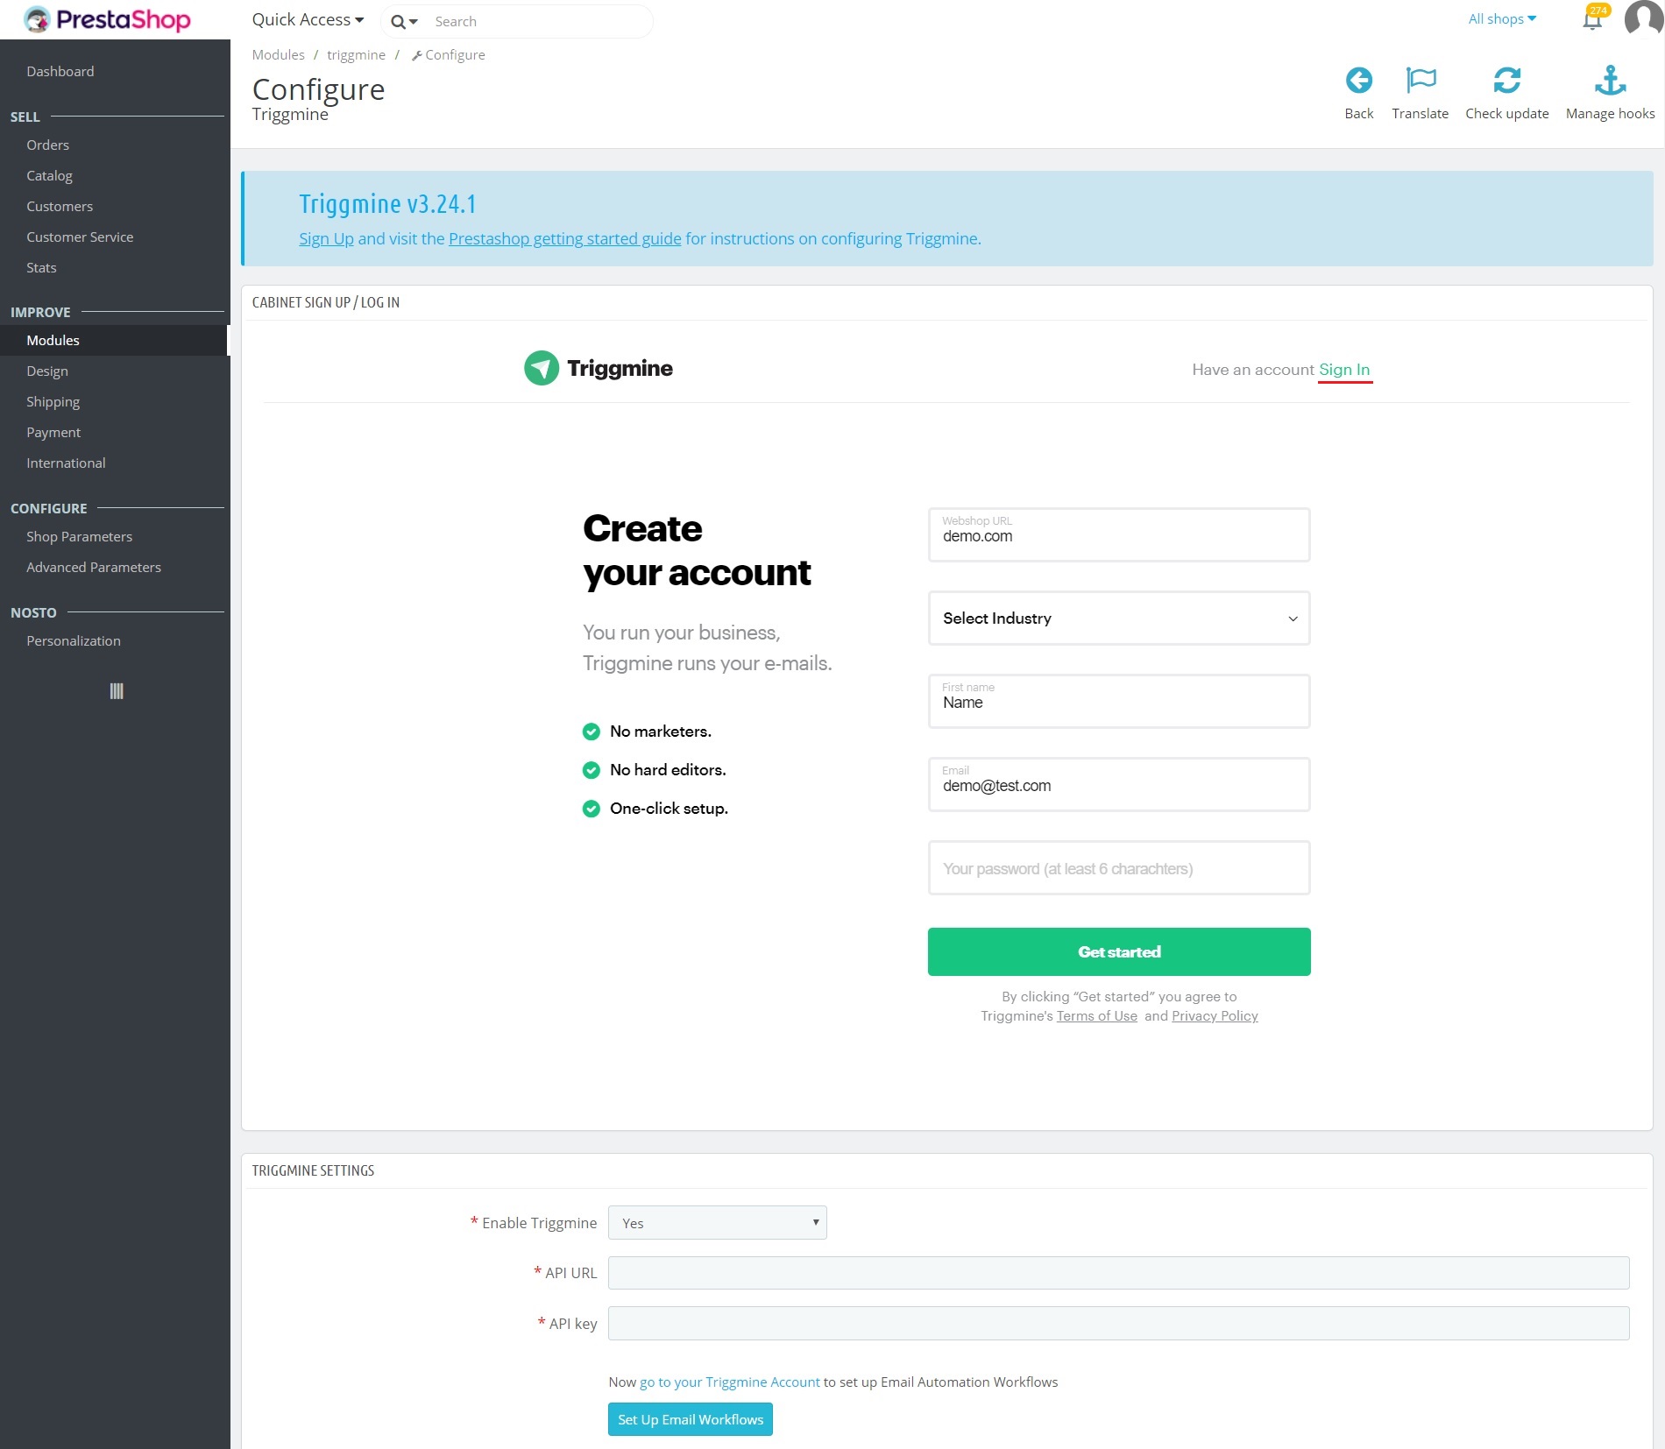Screen dimensions: 1665x1449
Task: Click the 'One-click setup.' text
Action: tap(669, 809)
